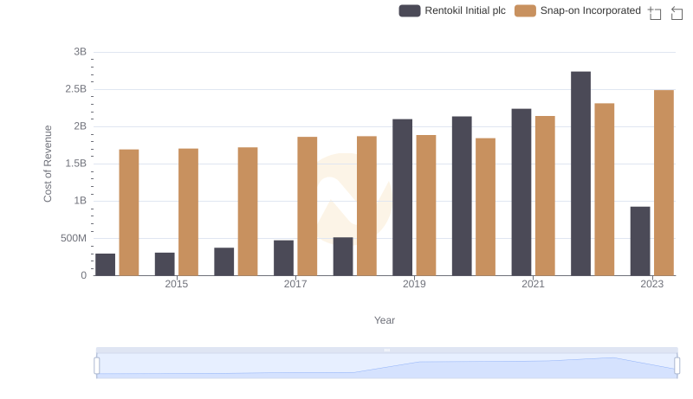Click the tallest Rentokil bar for 2022
This screenshot has width=693, height=399.
pyautogui.click(x=580, y=173)
